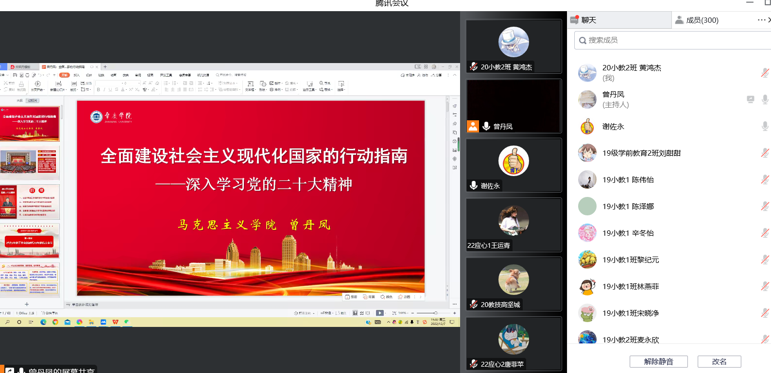
Task: Click screen-share icon next to host 曾丹凤
Action: tap(751, 99)
